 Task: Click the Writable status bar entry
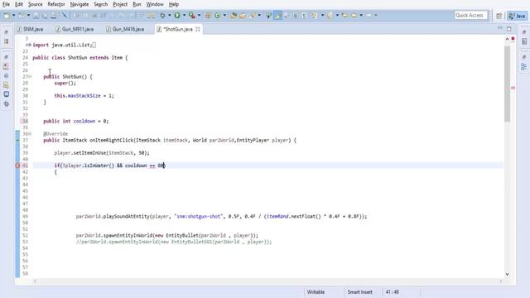[316, 292]
